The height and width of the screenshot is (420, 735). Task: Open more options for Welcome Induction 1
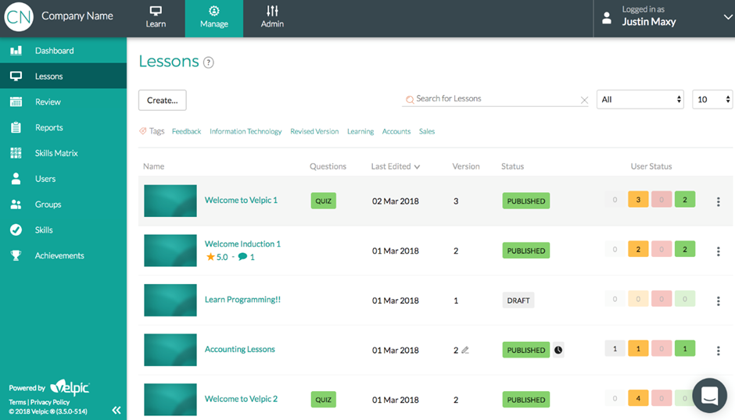tap(718, 251)
